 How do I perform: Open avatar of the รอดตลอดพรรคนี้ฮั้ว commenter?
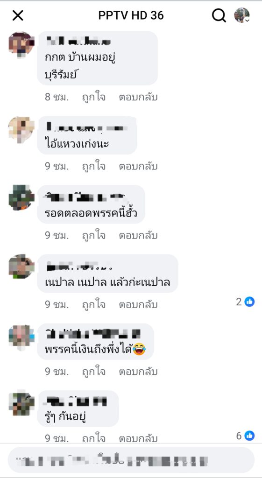21,198
